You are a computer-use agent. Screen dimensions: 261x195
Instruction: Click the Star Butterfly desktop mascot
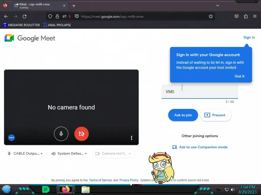161,168
